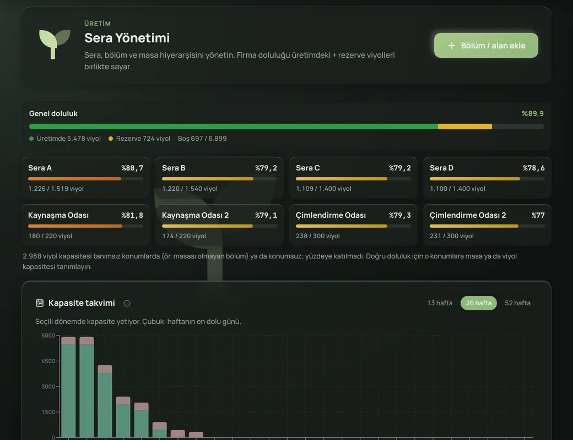The width and height of the screenshot is (573, 440).
Task: Click the Kapasite takvimi title
Action: tap(82, 303)
